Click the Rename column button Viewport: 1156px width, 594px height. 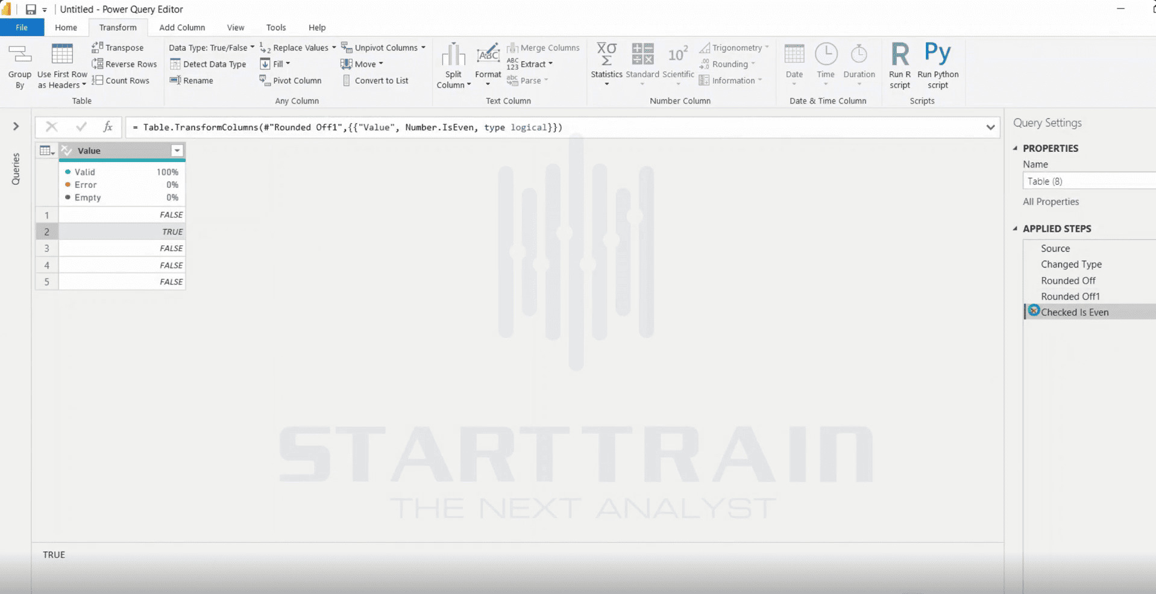[192, 80]
